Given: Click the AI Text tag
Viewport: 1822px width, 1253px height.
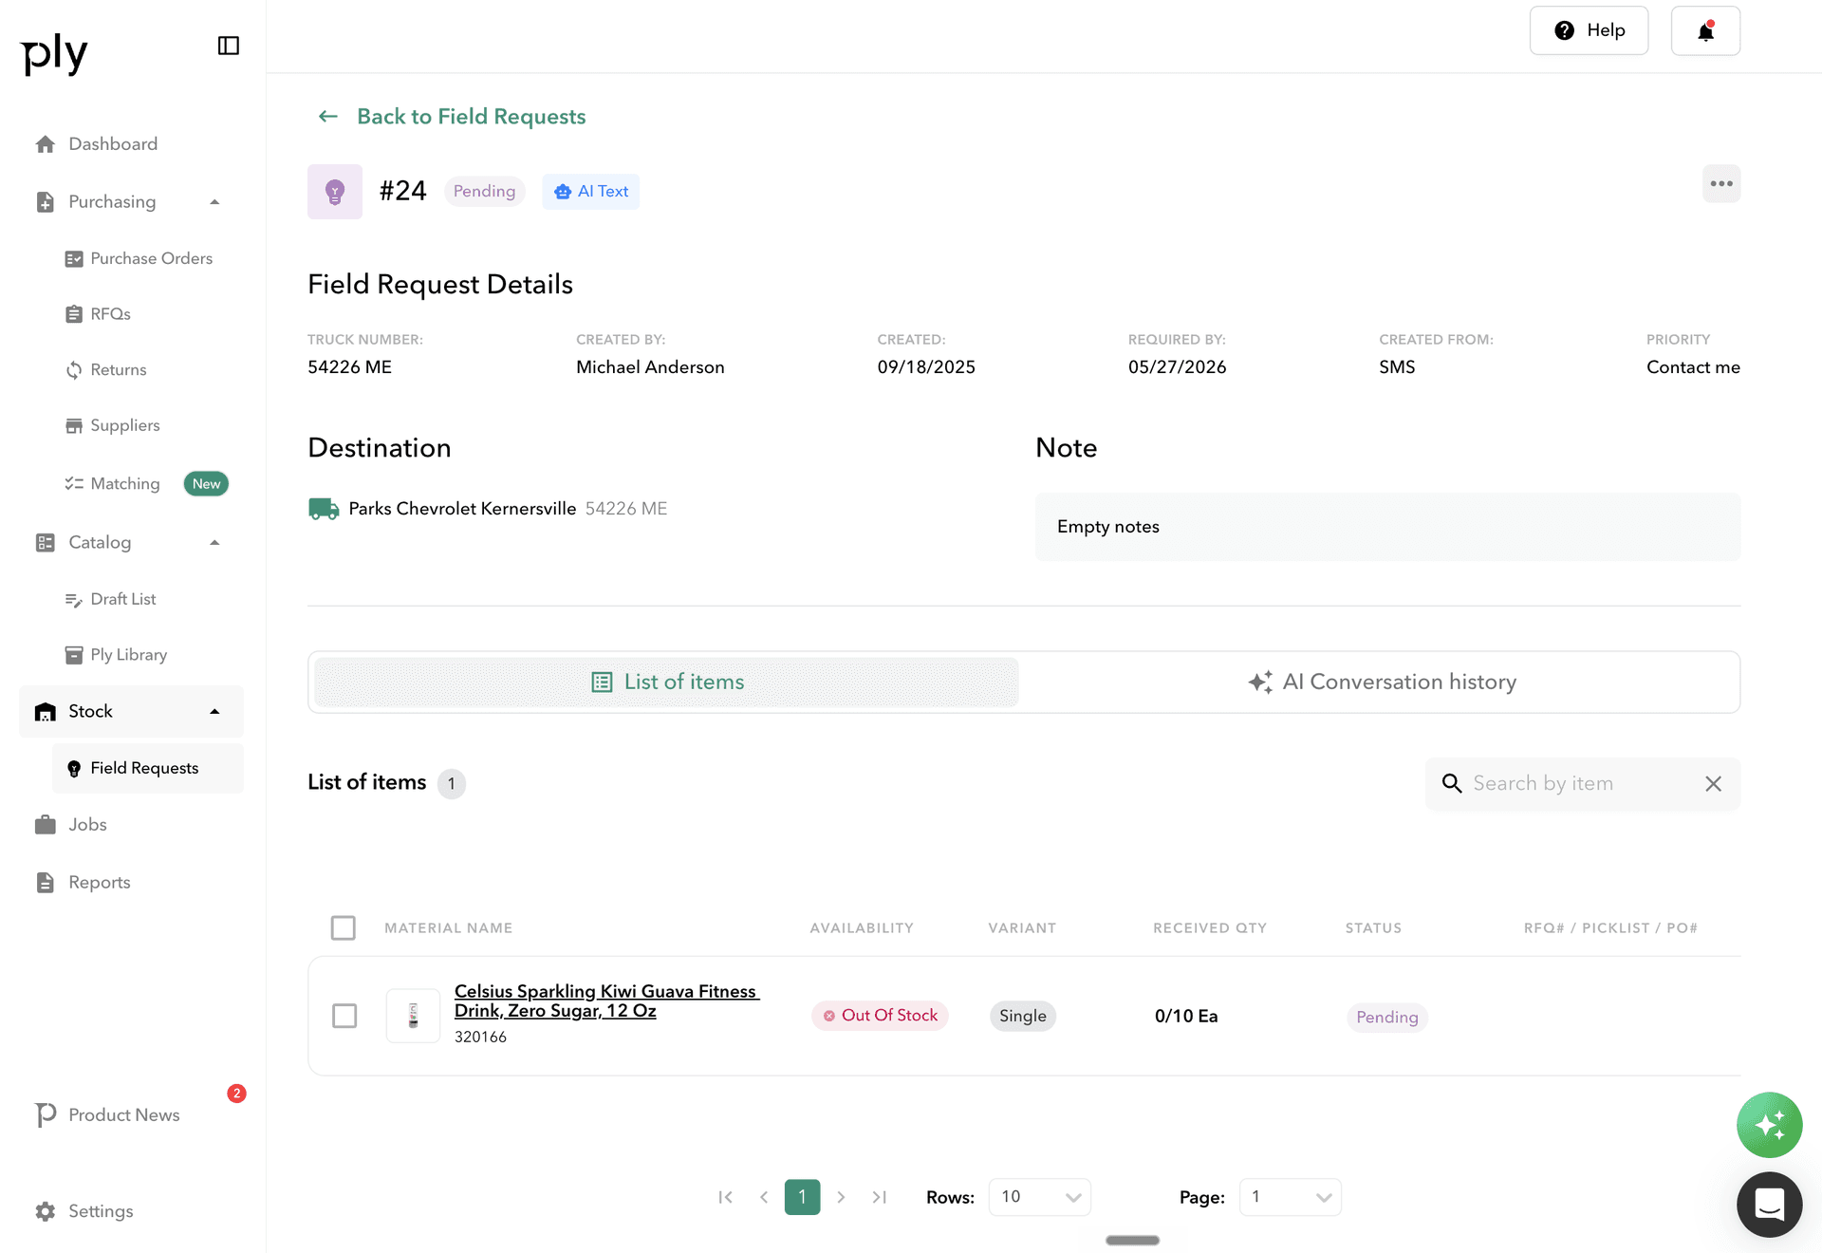Looking at the screenshot, I should pyautogui.click(x=590, y=192).
